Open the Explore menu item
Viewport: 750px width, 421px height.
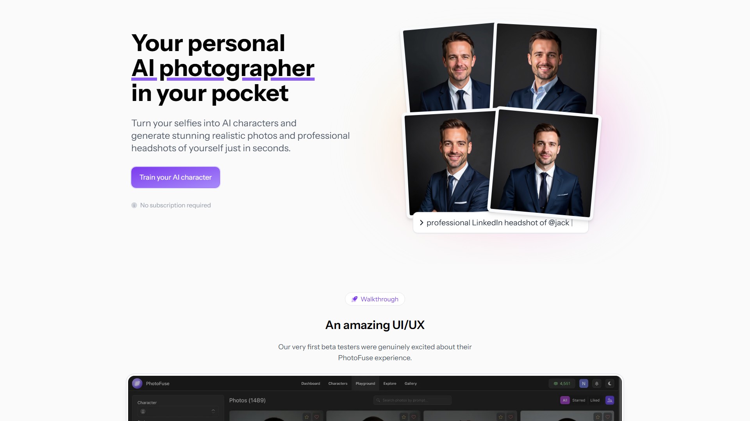(x=390, y=384)
